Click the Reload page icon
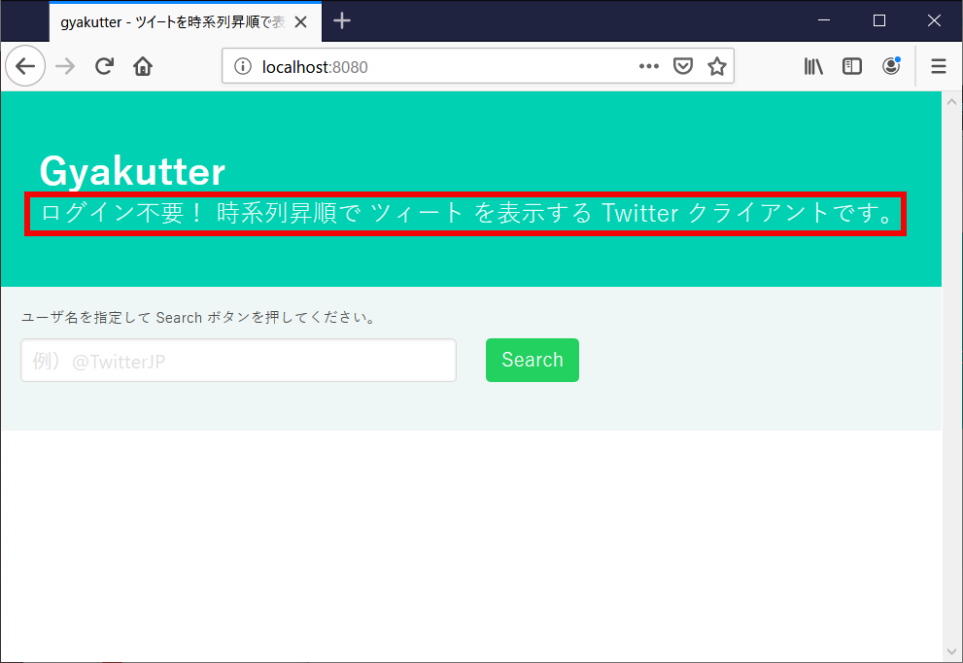 (x=104, y=65)
